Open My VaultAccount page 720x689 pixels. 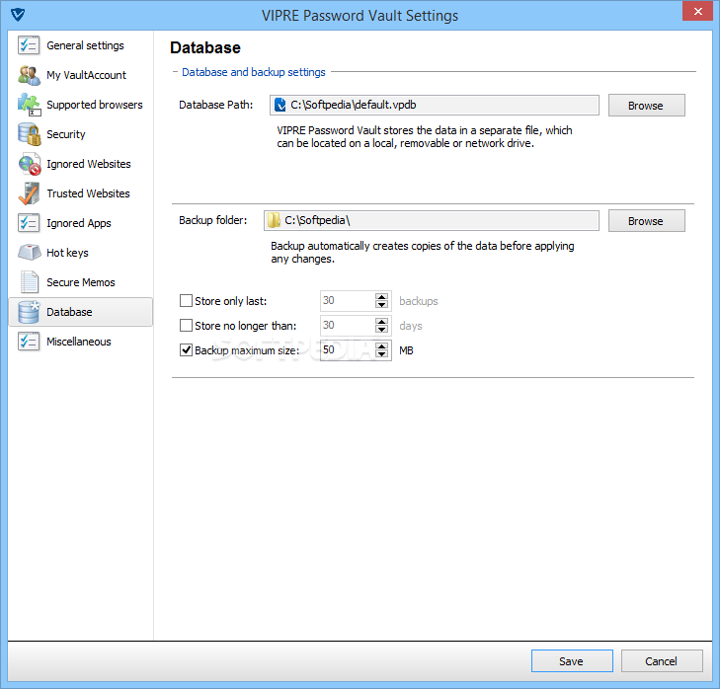point(80,75)
